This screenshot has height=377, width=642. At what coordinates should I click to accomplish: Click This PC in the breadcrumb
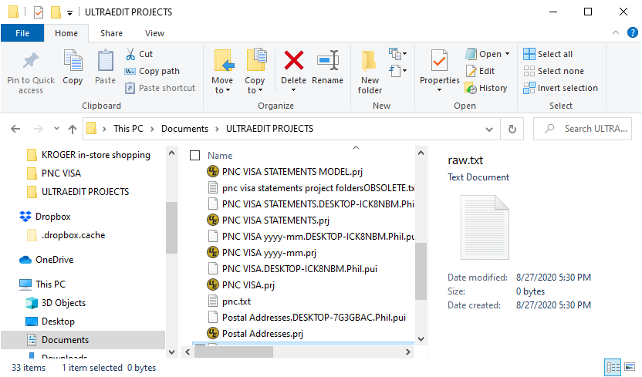pyautogui.click(x=128, y=129)
